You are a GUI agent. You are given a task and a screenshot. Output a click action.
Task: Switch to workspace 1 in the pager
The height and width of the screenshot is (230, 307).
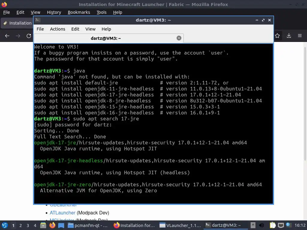point(13,226)
